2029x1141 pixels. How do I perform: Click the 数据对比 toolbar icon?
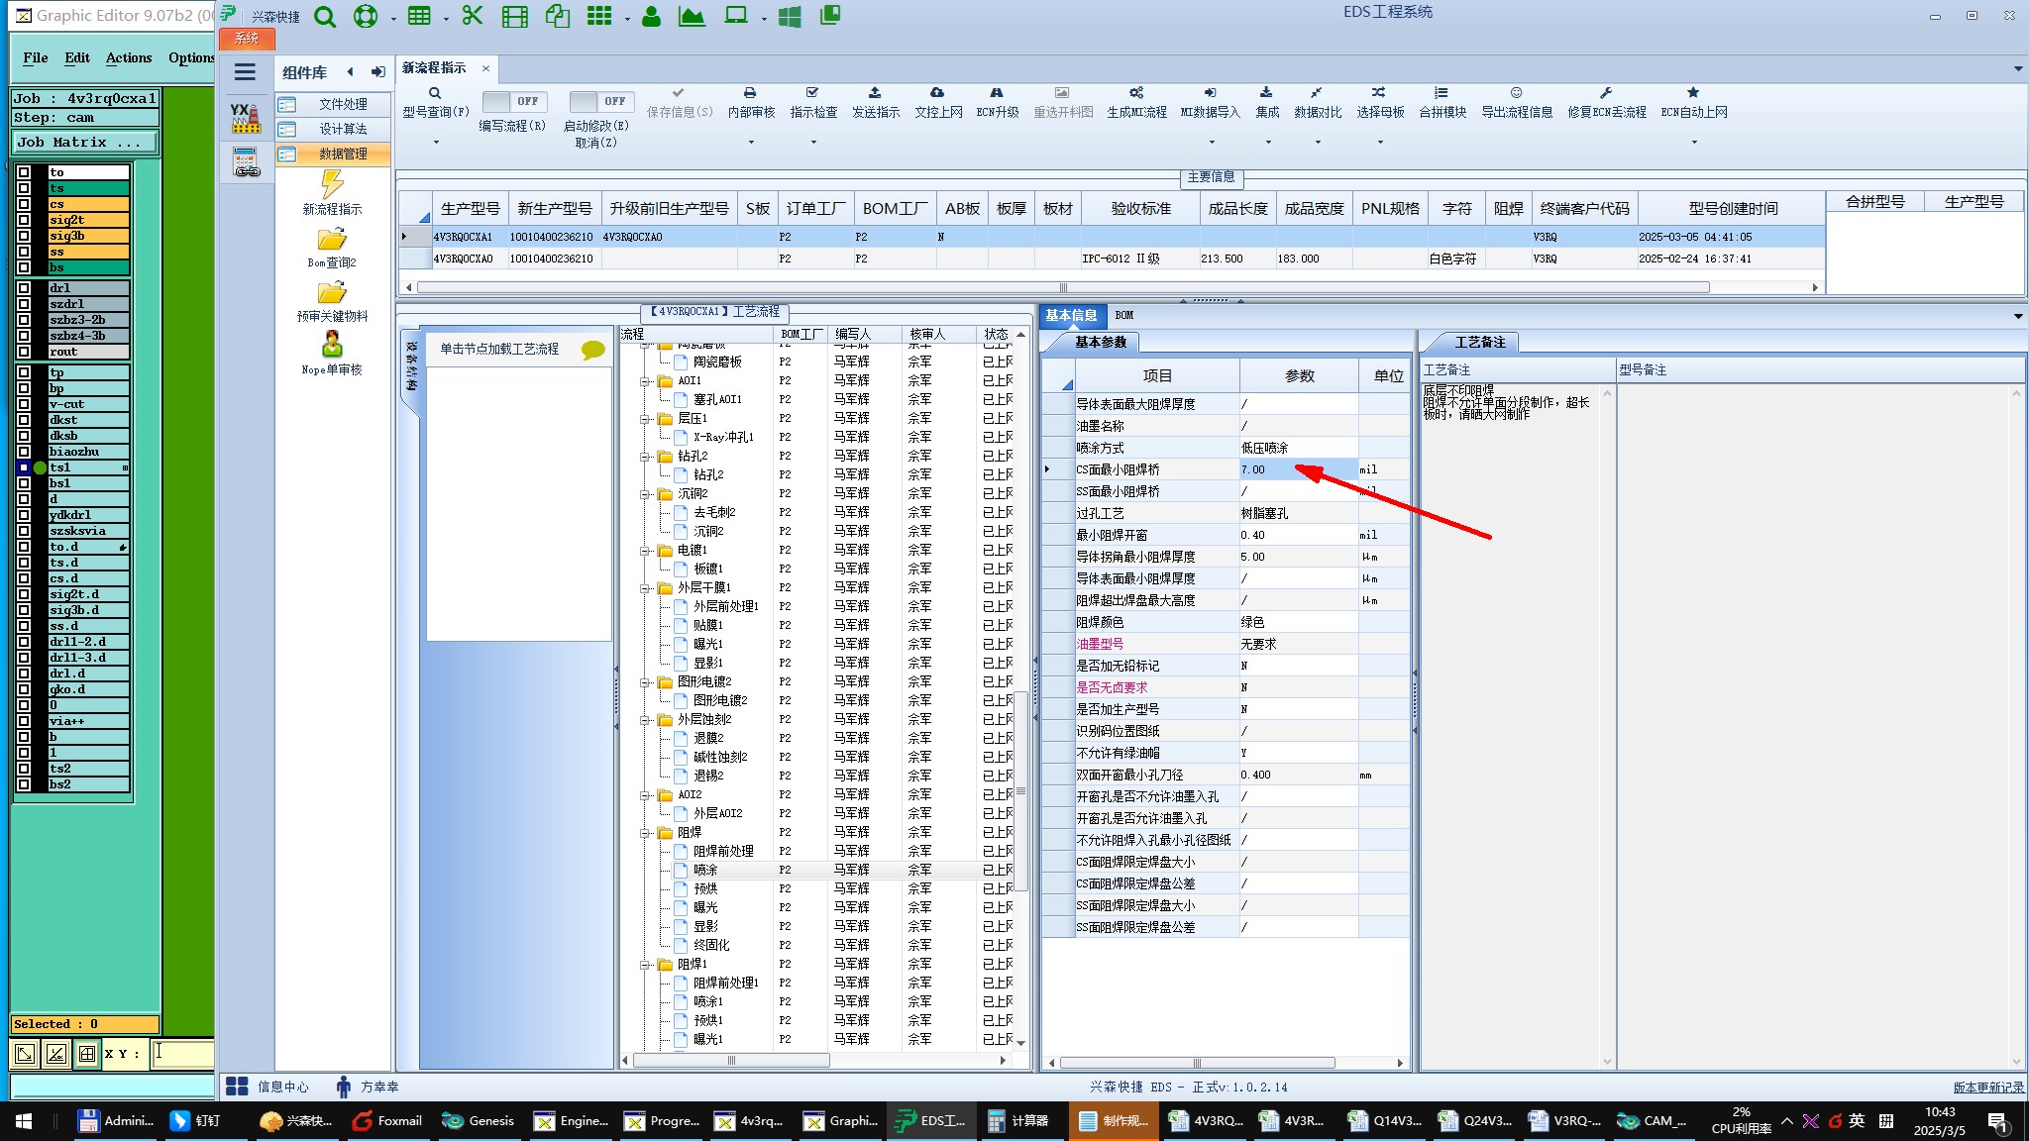pos(1317,93)
